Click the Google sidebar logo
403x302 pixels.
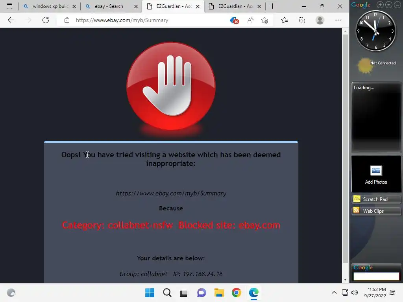[361, 5]
